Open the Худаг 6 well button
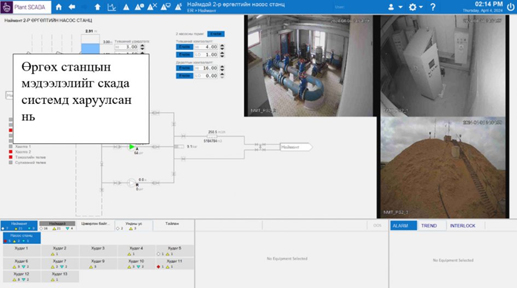Image resolution: width=517 pixels, height=288 pixels. 22,263
